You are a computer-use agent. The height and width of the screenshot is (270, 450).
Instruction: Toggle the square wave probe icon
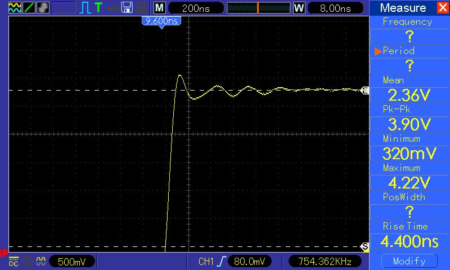tap(41, 261)
